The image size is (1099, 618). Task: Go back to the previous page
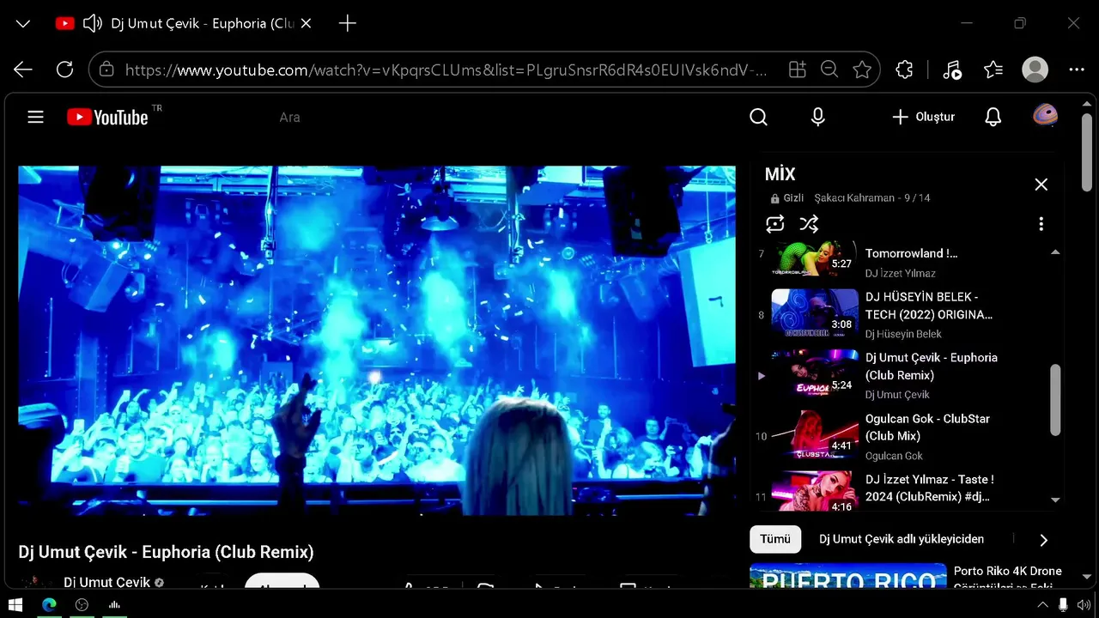pos(23,70)
